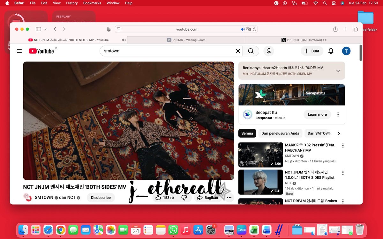Viewport: 383px width, 239px height.
Task: Reload the page in address bar
Action: click(254, 29)
